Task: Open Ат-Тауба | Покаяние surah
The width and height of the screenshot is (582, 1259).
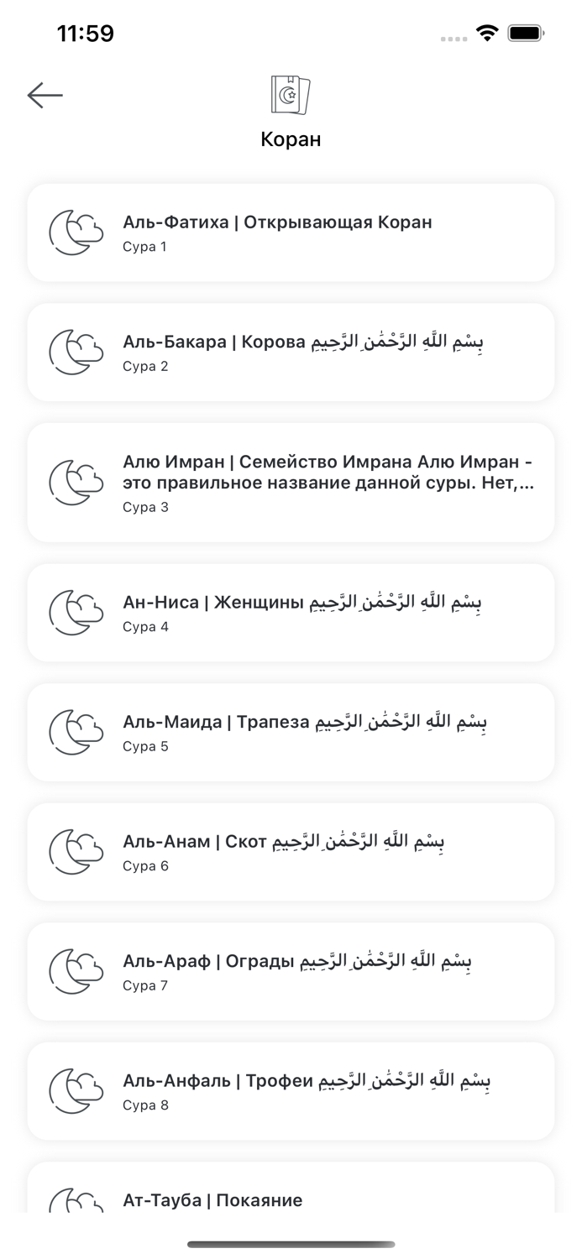Action: click(212, 1200)
